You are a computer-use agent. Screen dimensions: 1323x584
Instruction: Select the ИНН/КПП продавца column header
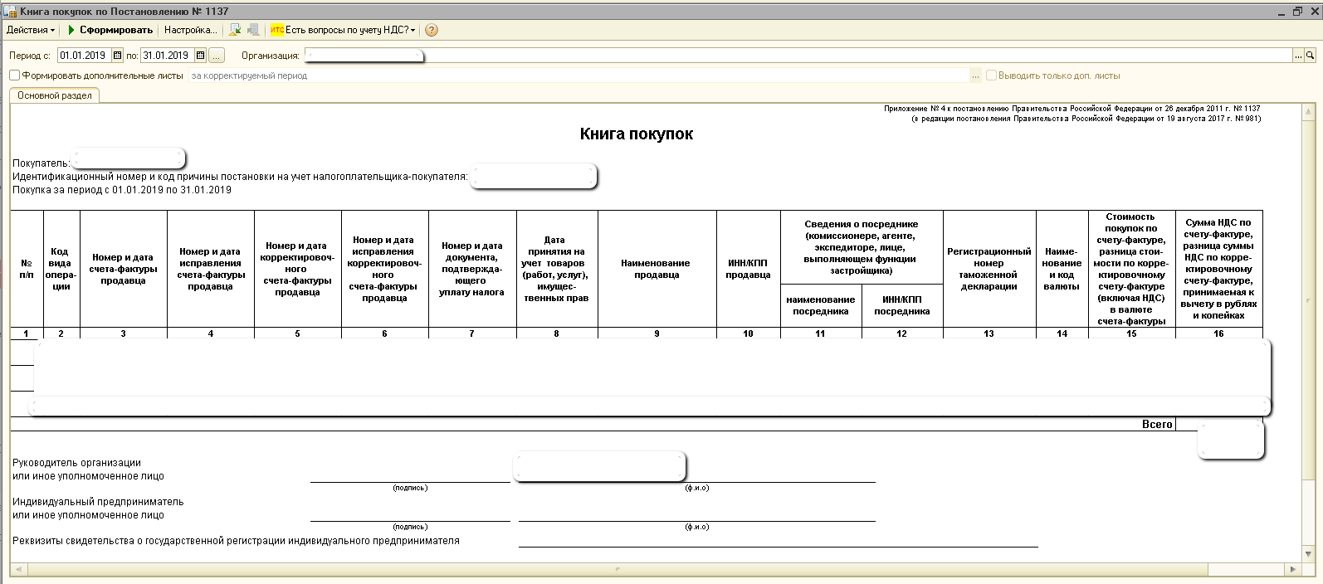pos(749,269)
